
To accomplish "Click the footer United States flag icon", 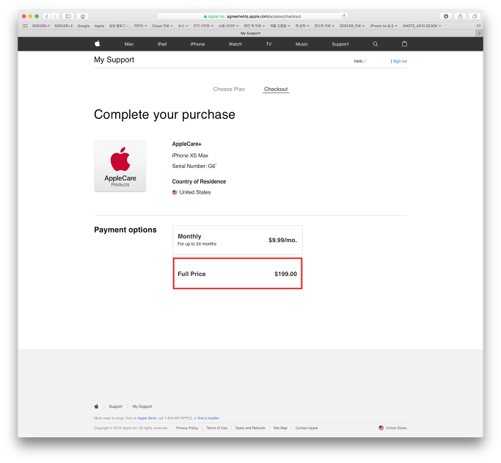I will [x=381, y=428].
